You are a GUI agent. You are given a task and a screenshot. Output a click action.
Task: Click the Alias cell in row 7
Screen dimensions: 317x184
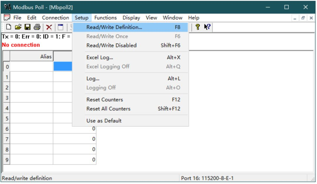point(31,139)
